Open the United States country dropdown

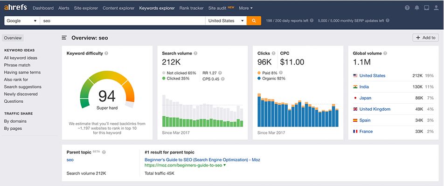tap(226, 20)
